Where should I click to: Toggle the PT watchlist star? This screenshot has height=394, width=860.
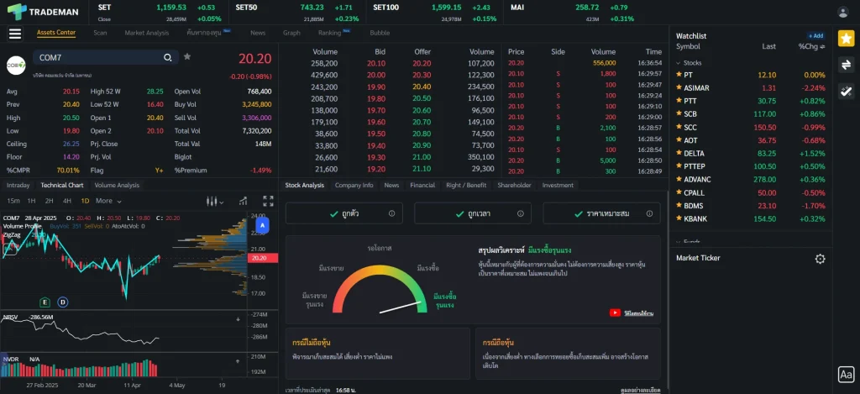click(x=679, y=75)
